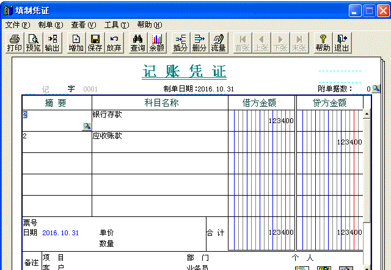The width and height of the screenshot is (391, 270).
Task: Open the 流量 cash flow icon
Action: tap(218, 43)
